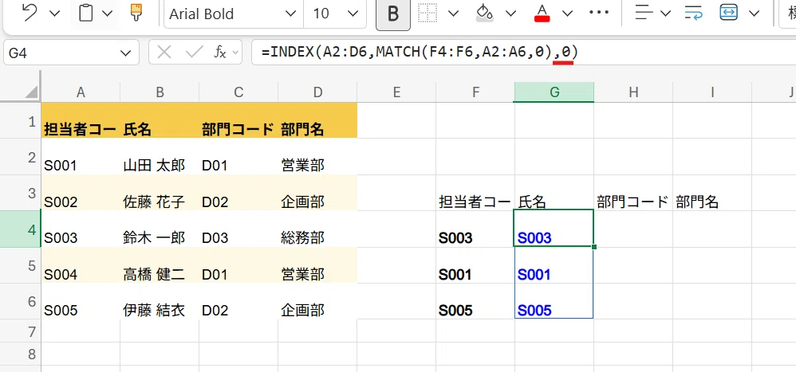Open the Fill Color palette arrow
The image size is (796, 372).
click(x=510, y=14)
